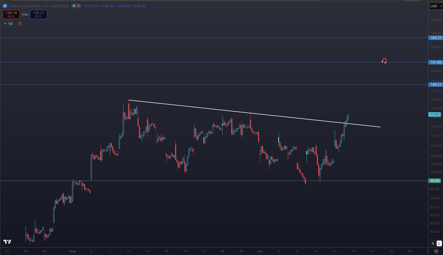Click the open value O123.70
Viewport: 443px width, 255px height.
[90, 6]
